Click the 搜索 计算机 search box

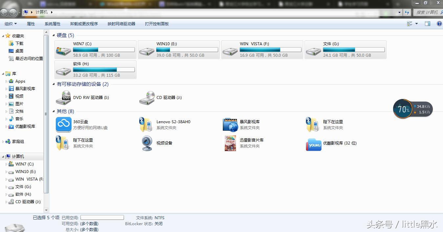(428, 12)
